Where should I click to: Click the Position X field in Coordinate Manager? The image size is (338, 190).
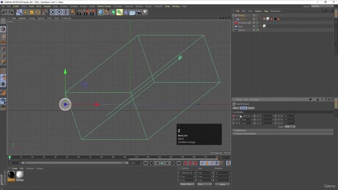(187, 173)
